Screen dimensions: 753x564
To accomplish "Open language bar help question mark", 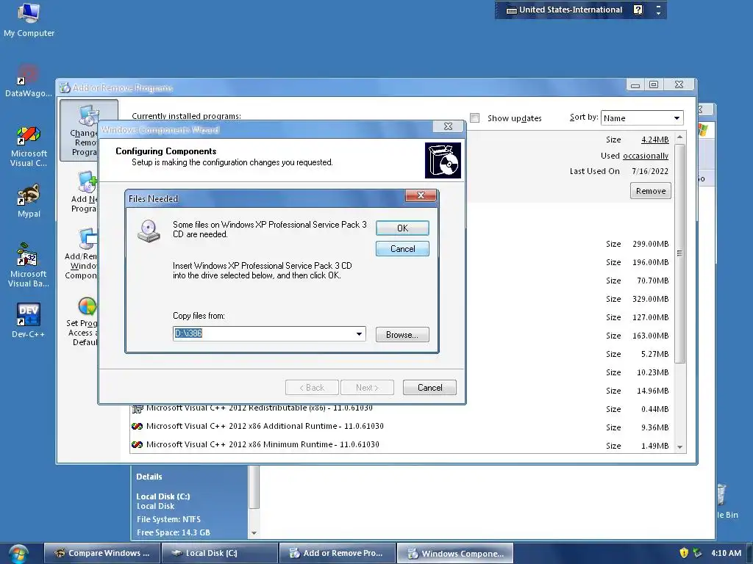I will pos(638,10).
